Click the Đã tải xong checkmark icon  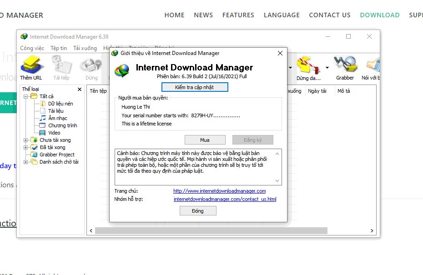(x=34, y=147)
